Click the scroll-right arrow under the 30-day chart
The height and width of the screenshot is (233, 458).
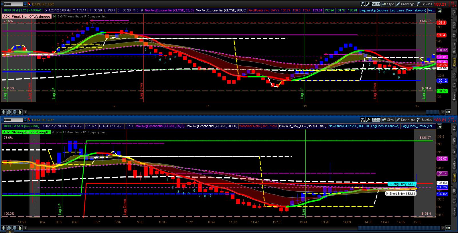(443, 112)
